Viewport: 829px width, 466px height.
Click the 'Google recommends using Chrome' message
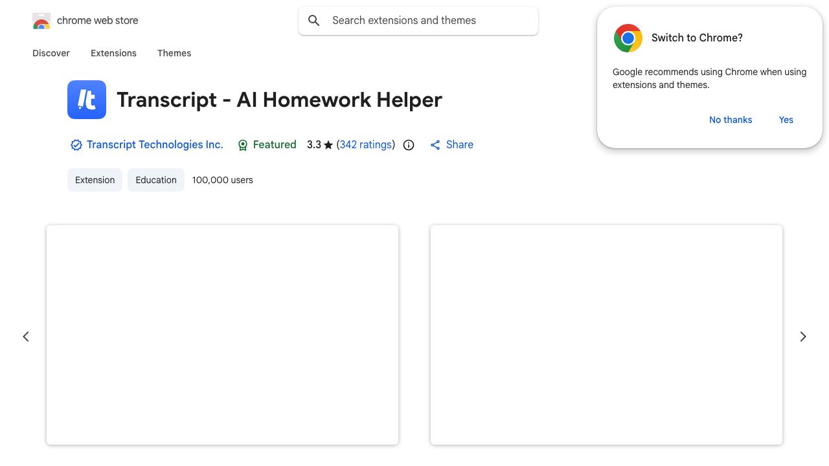coord(710,78)
